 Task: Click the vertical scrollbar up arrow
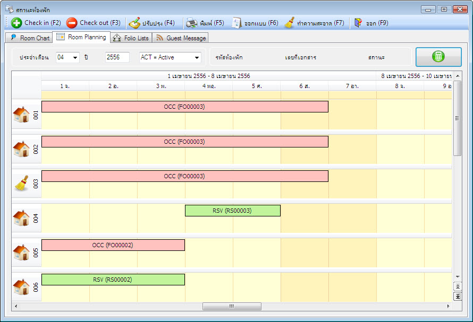pos(458,76)
